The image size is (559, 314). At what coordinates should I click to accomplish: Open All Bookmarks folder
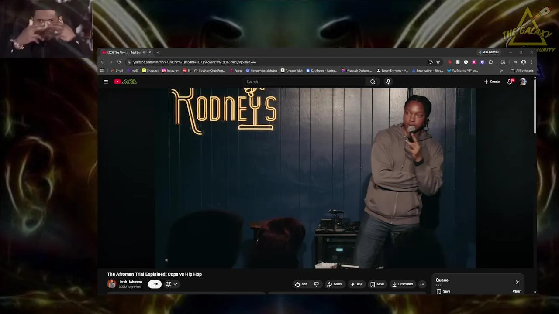[x=522, y=70]
